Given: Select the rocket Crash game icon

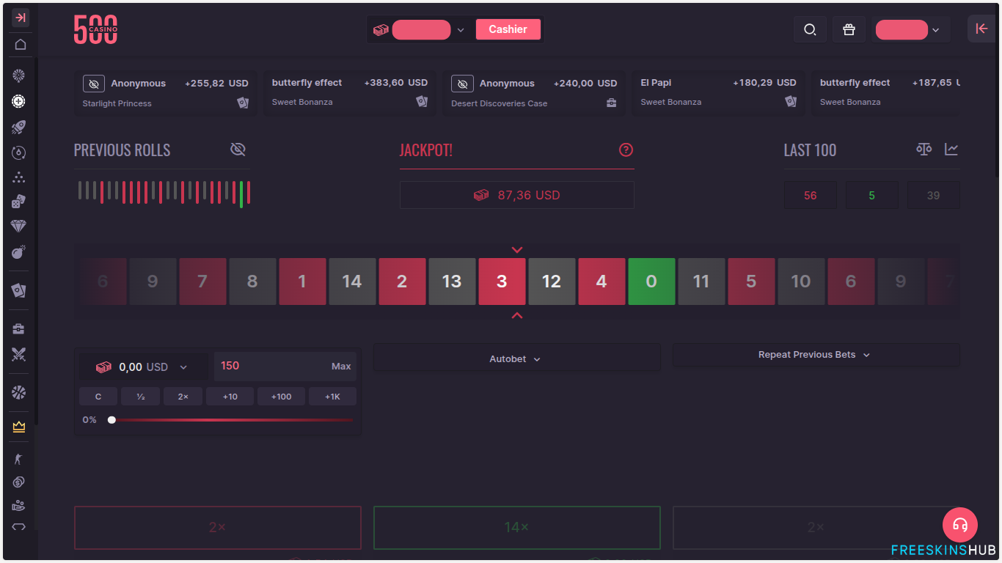Looking at the screenshot, I should tap(18, 127).
